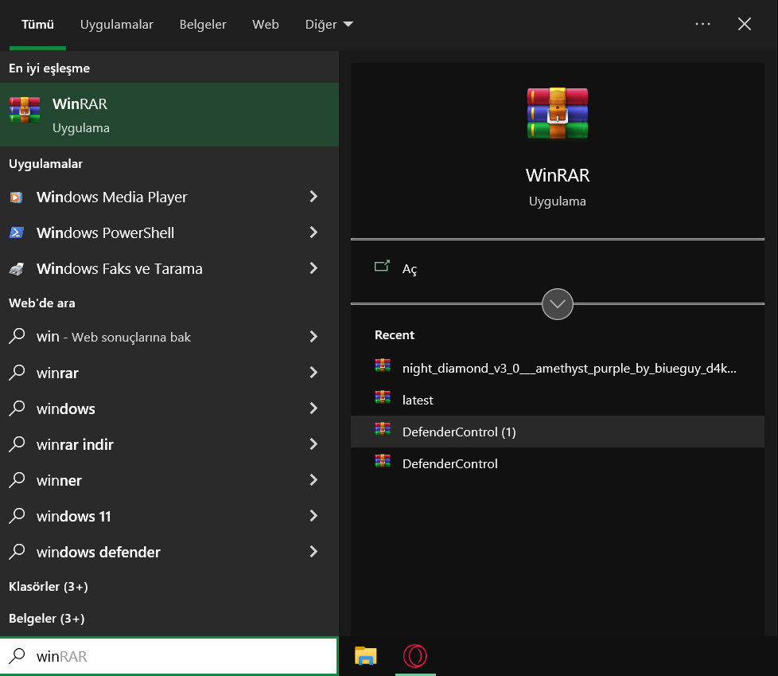Show Klasörler (3+) results
This screenshot has width=778, height=676.
pyautogui.click(x=49, y=587)
